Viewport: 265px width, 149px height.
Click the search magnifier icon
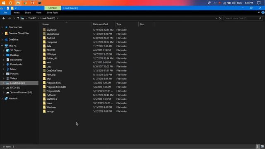(260, 18)
